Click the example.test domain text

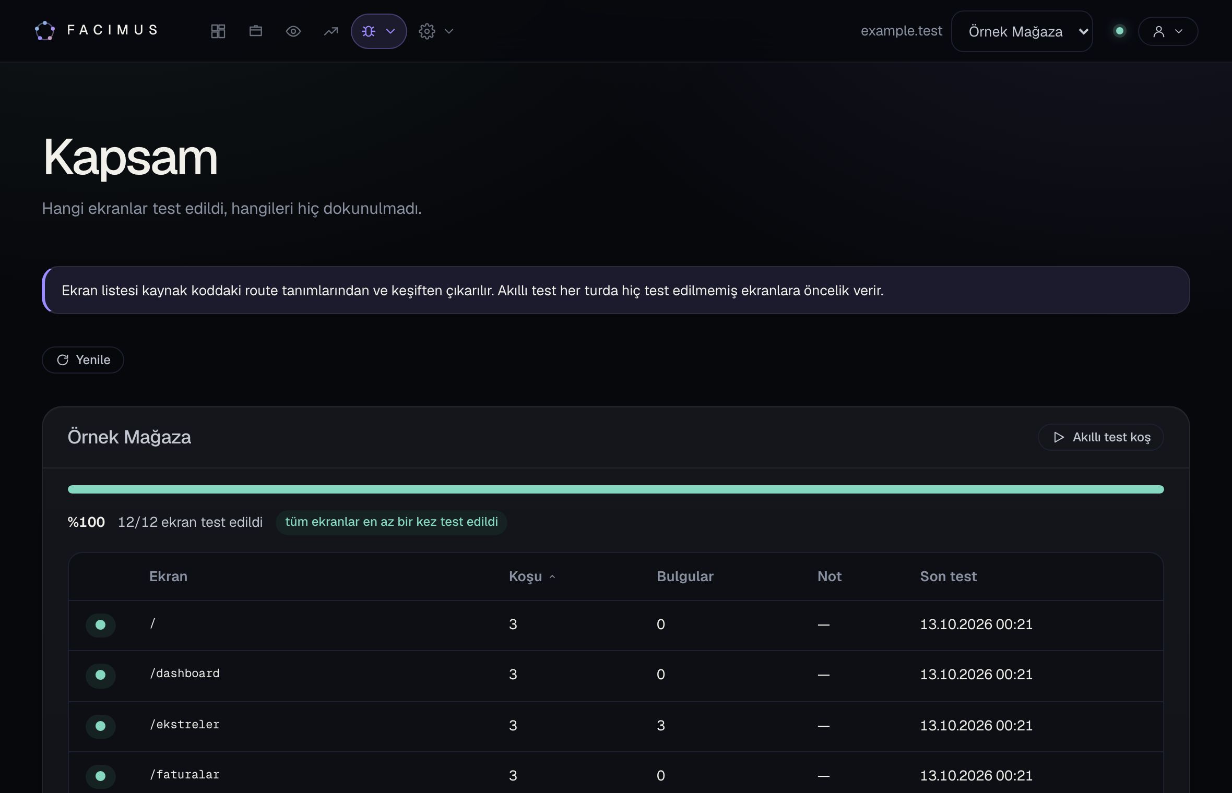tap(902, 31)
